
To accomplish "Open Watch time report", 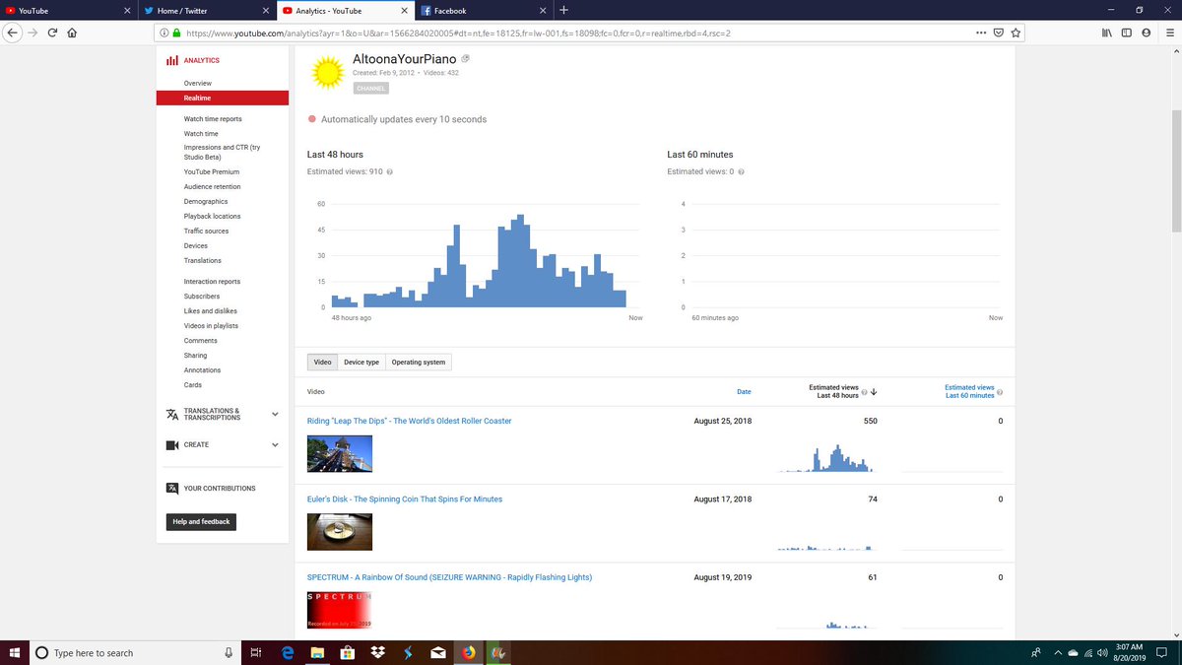I will coord(201,133).
